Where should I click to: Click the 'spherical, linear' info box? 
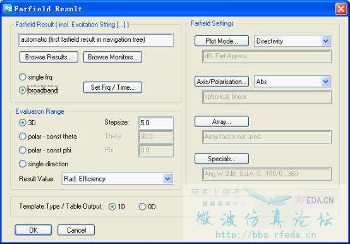tap(267, 97)
